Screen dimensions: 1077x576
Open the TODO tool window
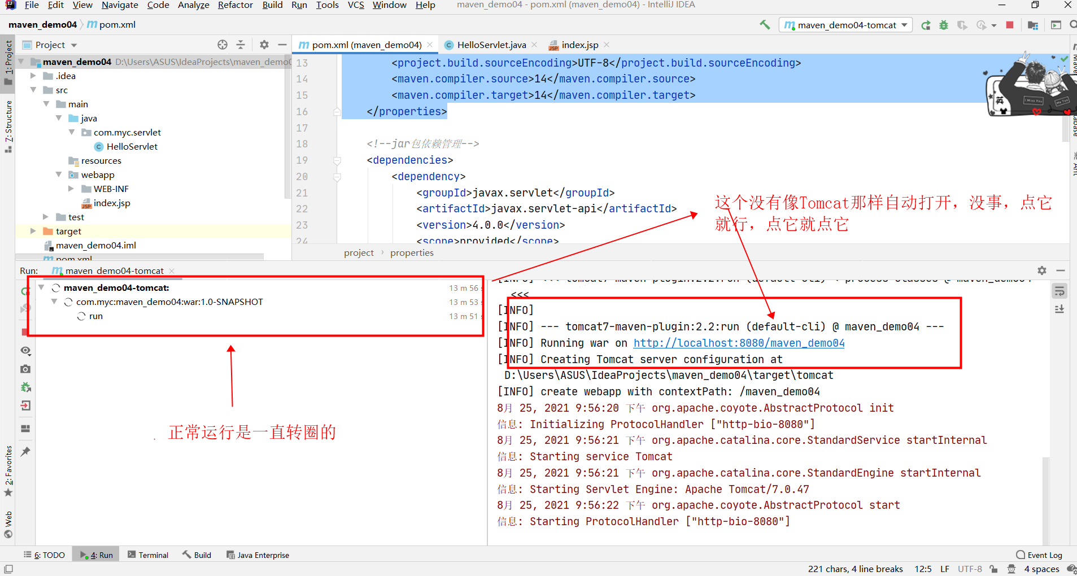tap(44, 555)
